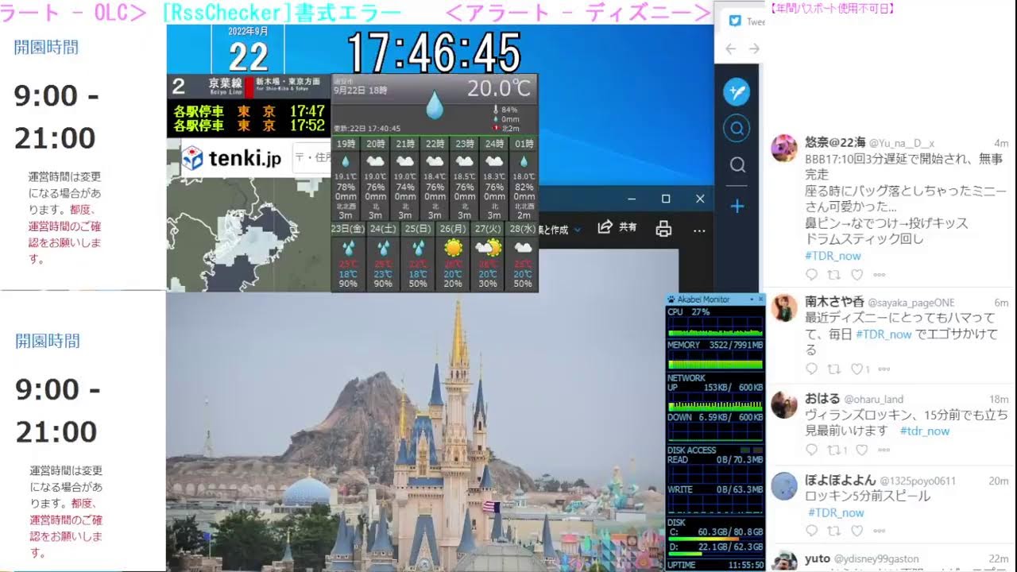This screenshot has height=572, width=1017.
Task: Open ぽよぽよよん's profile avatar
Action: (784, 485)
